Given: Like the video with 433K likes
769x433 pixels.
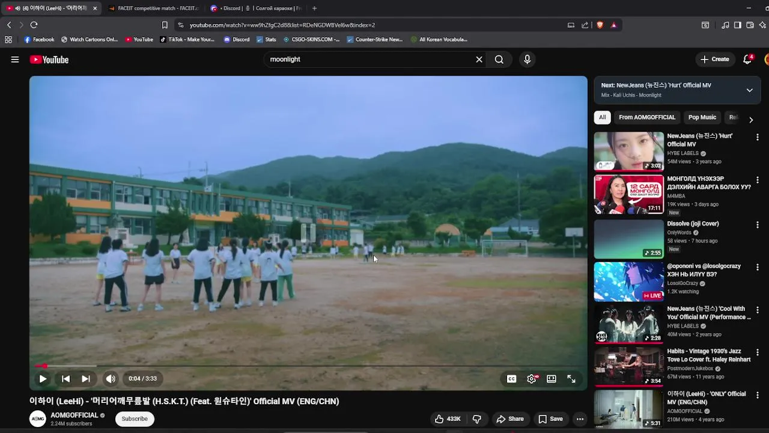Looking at the screenshot, I should tap(448, 419).
